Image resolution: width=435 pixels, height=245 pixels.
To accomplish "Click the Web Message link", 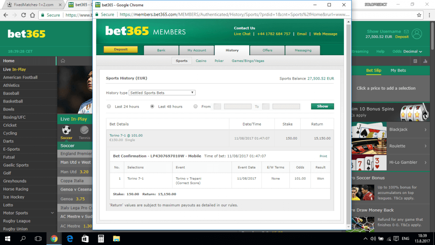I will (x=325, y=34).
